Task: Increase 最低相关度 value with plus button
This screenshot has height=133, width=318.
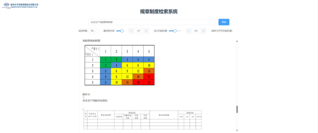Action: point(146,31)
